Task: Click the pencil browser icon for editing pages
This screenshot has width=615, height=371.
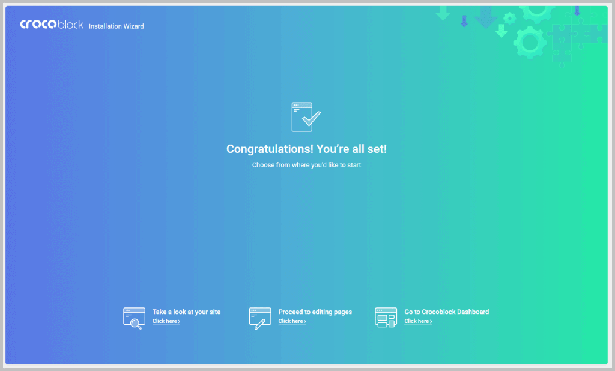Action: pyautogui.click(x=260, y=318)
